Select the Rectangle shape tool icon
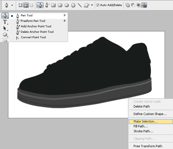This screenshot has height=149, width=173. [53, 5]
